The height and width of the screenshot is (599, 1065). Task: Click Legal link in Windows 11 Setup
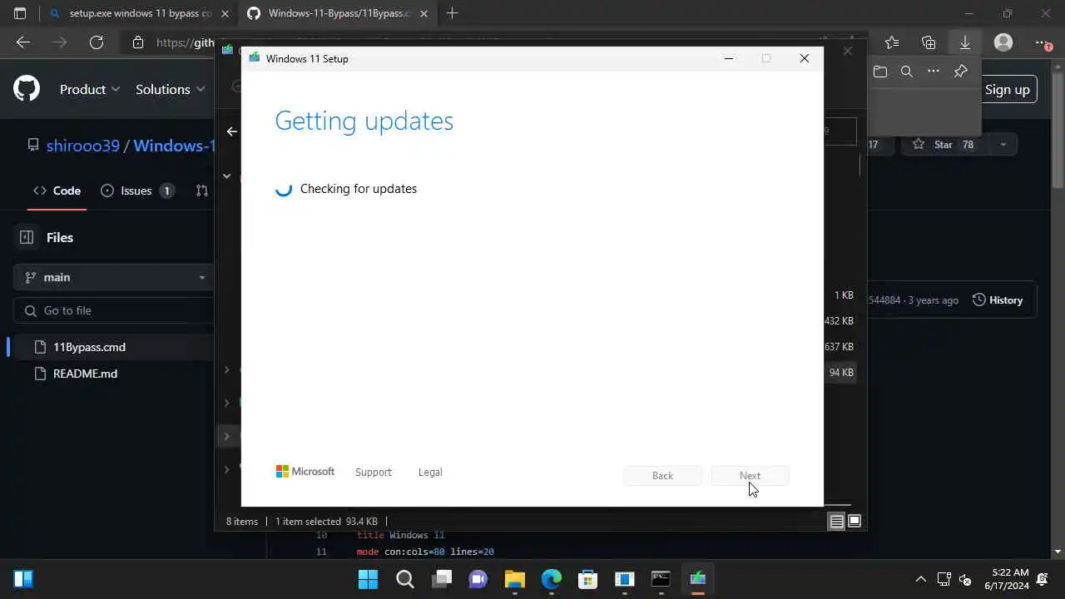click(430, 472)
